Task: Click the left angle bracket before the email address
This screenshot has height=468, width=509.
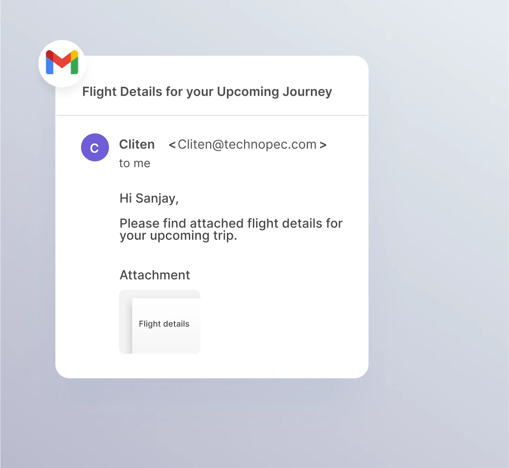Action: 172,145
